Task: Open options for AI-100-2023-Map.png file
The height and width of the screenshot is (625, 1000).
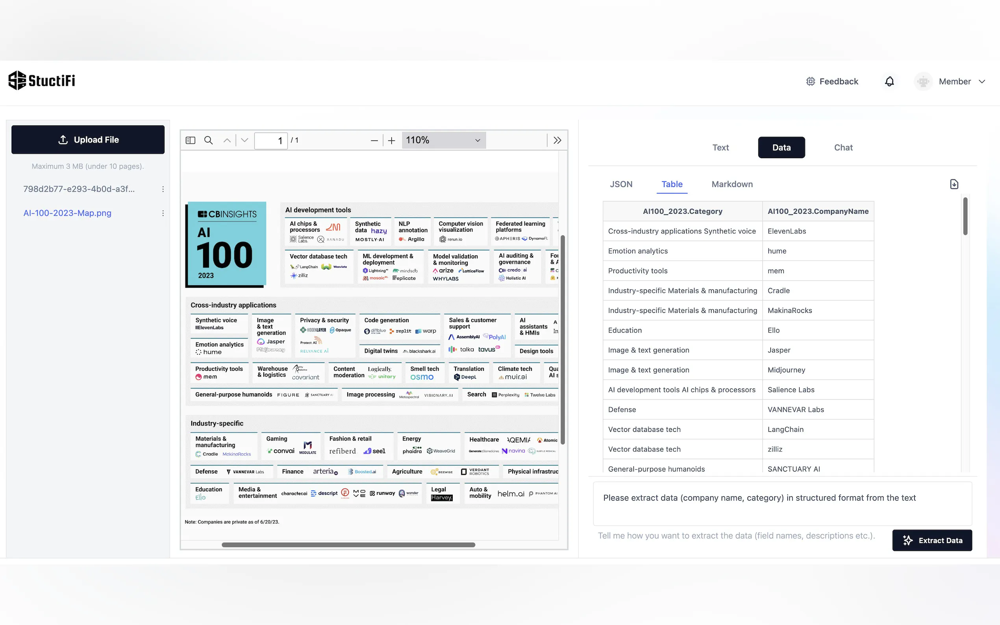Action: pyautogui.click(x=163, y=213)
